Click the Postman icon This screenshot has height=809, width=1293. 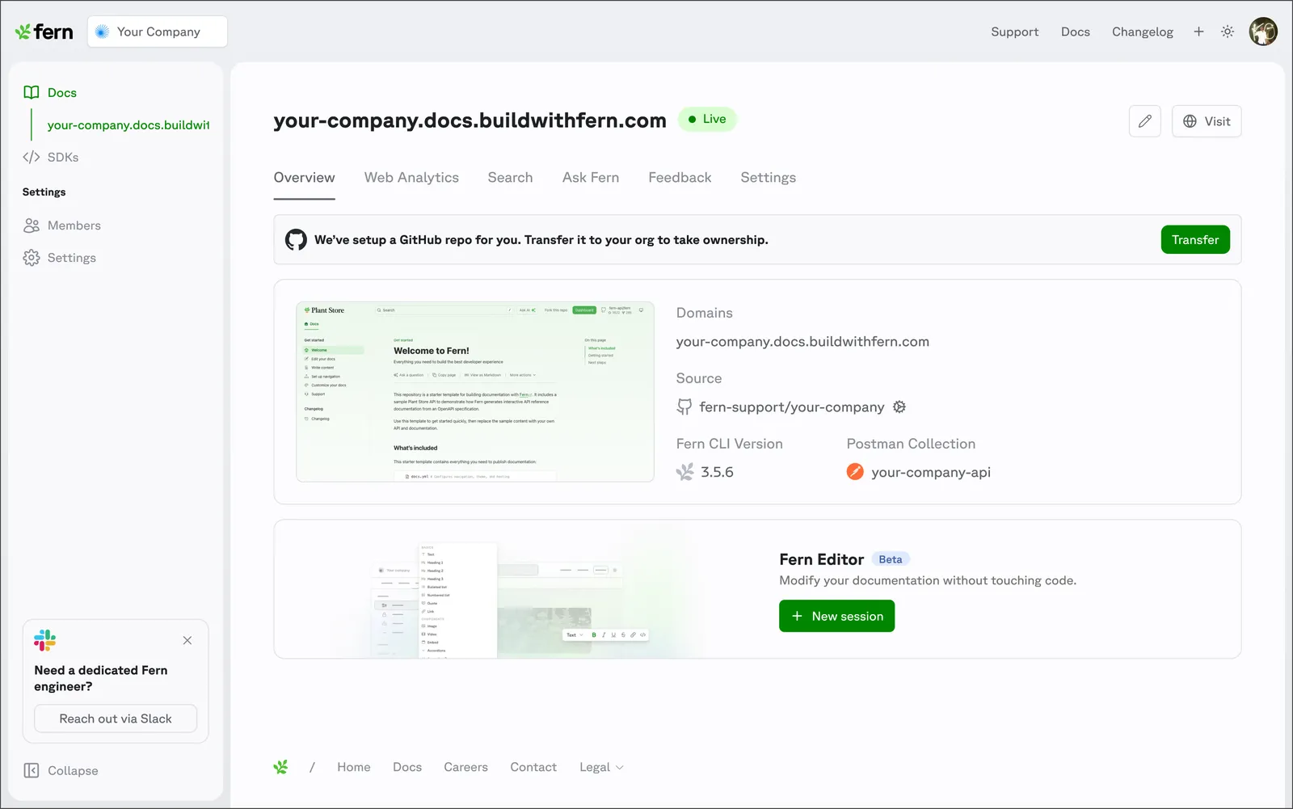(855, 472)
